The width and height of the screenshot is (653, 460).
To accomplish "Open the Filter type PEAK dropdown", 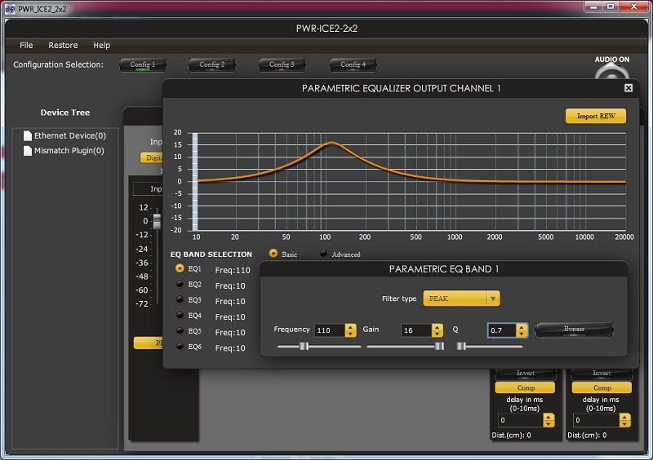I will click(461, 299).
